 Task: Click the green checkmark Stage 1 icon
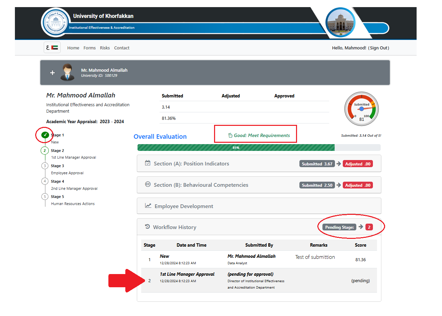(x=45, y=135)
